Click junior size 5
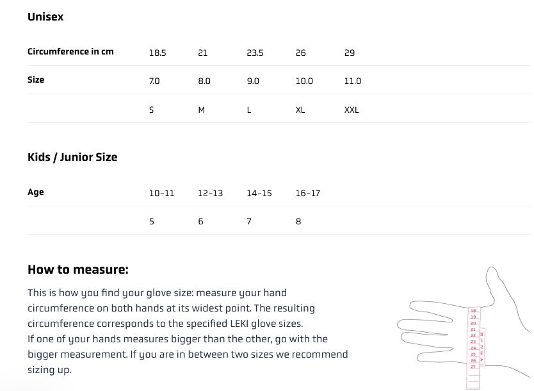Image resolution: width=534 pixels, height=391 pixels. [x=151, y=221]
